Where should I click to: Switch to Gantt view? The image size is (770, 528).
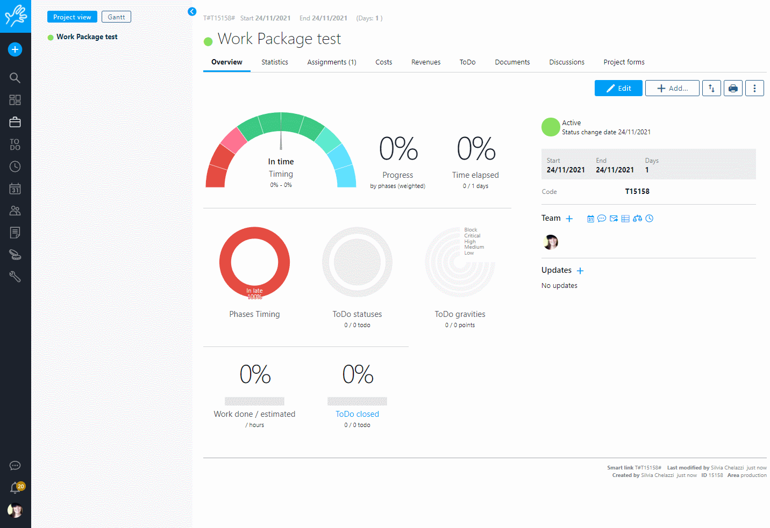coord(116,17)
